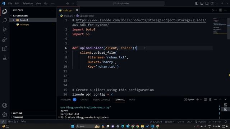230x129 pixels.
Task: Select the second terminal instance icon
Action: tap(226, 109)
